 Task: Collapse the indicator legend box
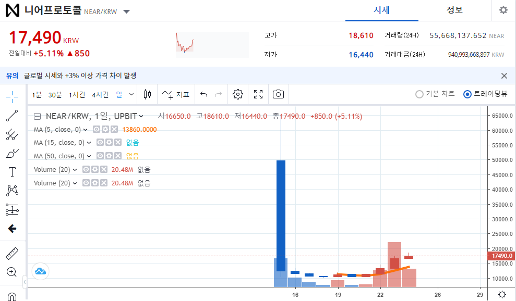[x=38, y=116]
